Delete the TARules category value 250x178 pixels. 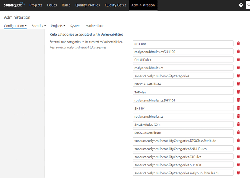pos(238,92)
